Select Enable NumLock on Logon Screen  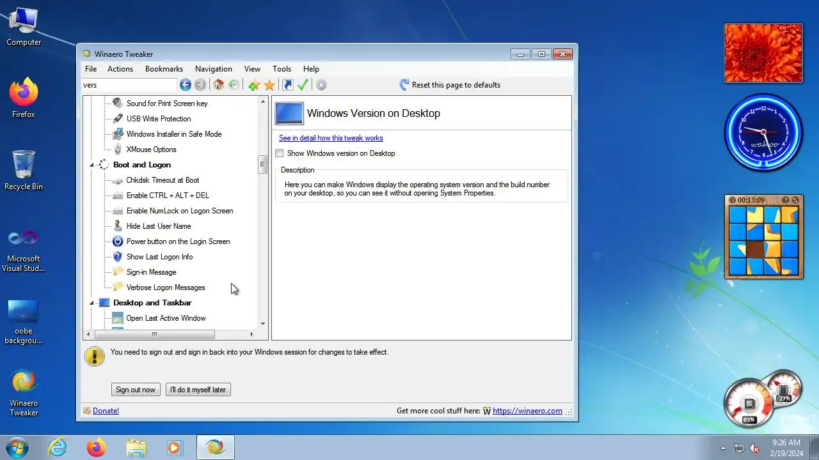click(180, 211)
